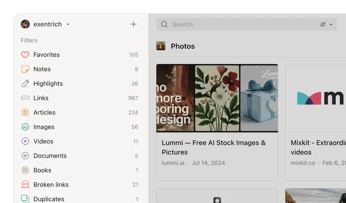Click the Jul 14, 2024 date
This screenshot has height=203, width=346.
coord(208,163)
